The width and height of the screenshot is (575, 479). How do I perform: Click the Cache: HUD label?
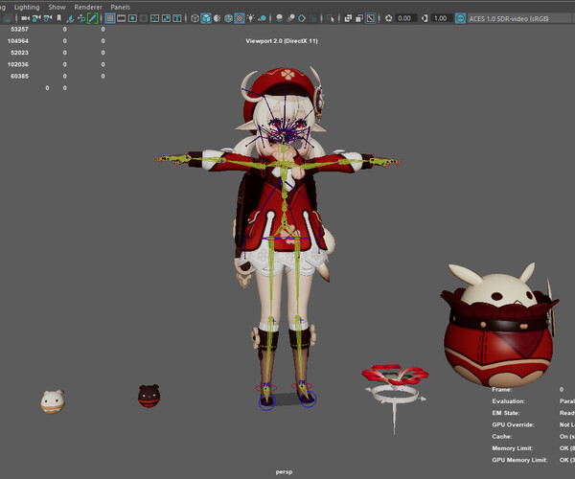[x=501, y=436]
